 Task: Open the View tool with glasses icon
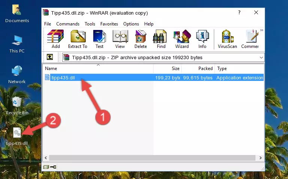120,39
